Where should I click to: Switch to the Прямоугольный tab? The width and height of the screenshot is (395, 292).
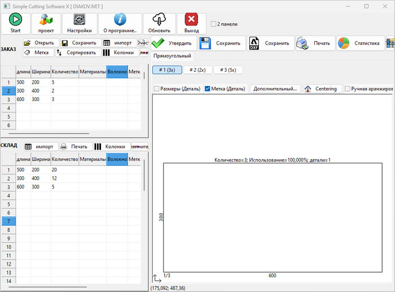172,56
